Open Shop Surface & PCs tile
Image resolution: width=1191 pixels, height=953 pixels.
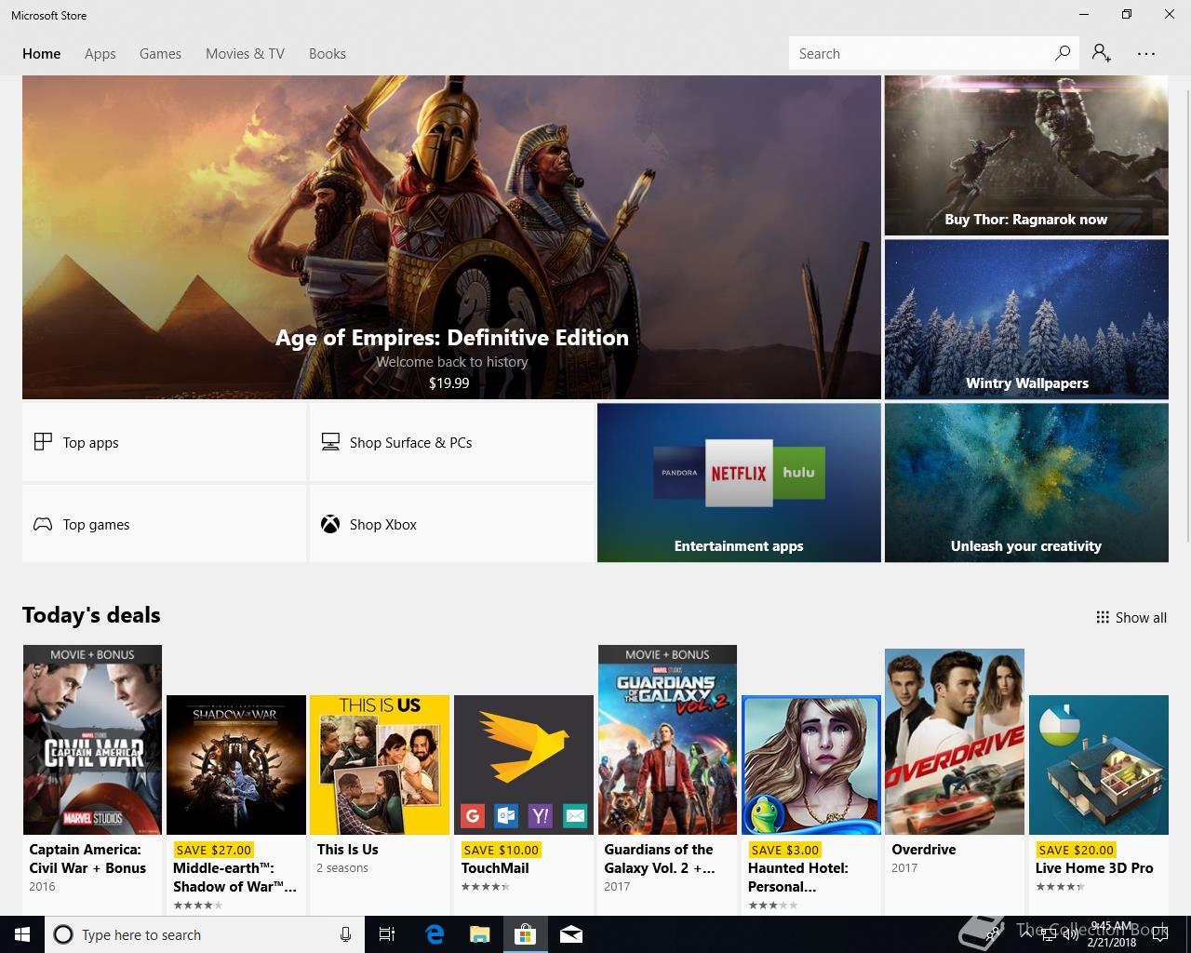coord(451,442)
